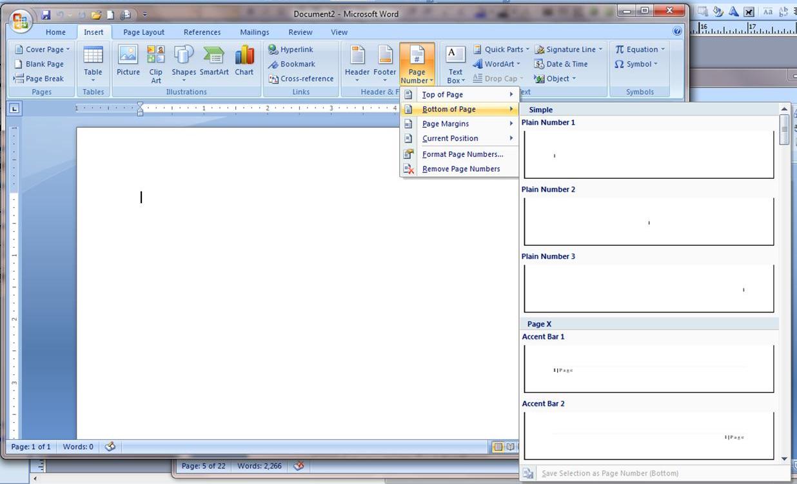
Task: Select the Plain Number 1 thumbnail
Action: point(649,155)
